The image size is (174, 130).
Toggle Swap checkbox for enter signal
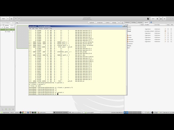168,35
